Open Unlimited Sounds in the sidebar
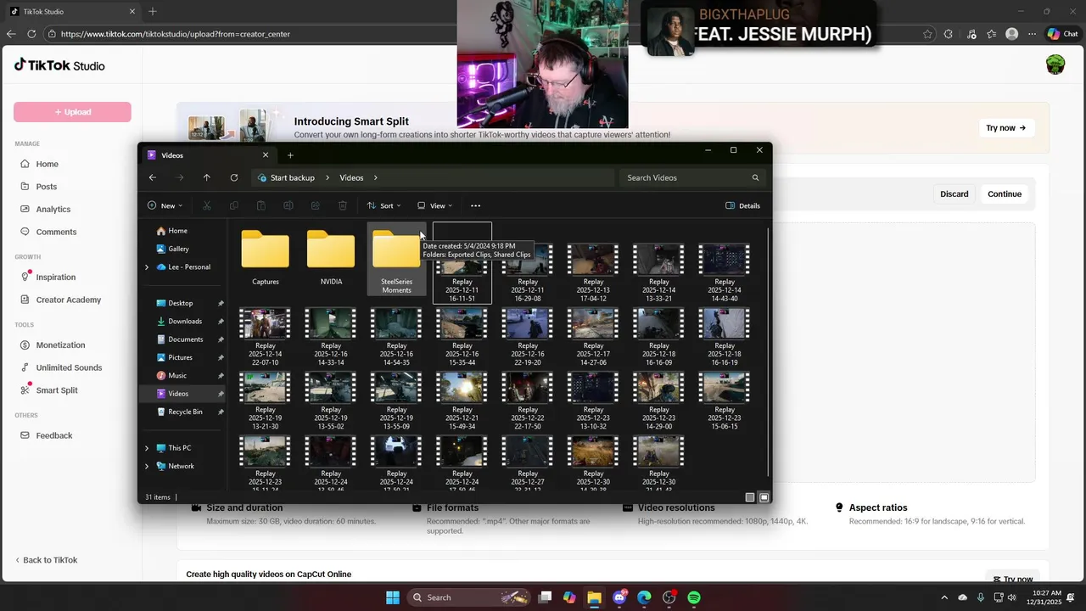The height and width of the screenshot is (611, 1086). point(69,367)
